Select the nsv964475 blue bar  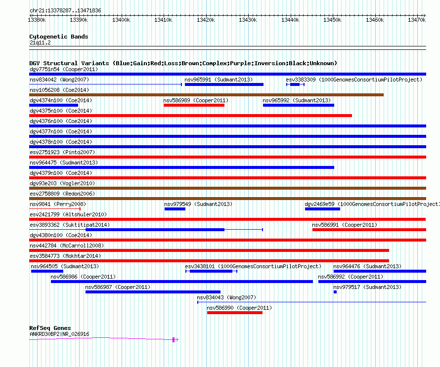coord(181,167)
